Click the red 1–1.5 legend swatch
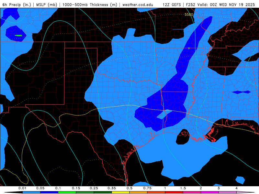 [x=174, y=192]
